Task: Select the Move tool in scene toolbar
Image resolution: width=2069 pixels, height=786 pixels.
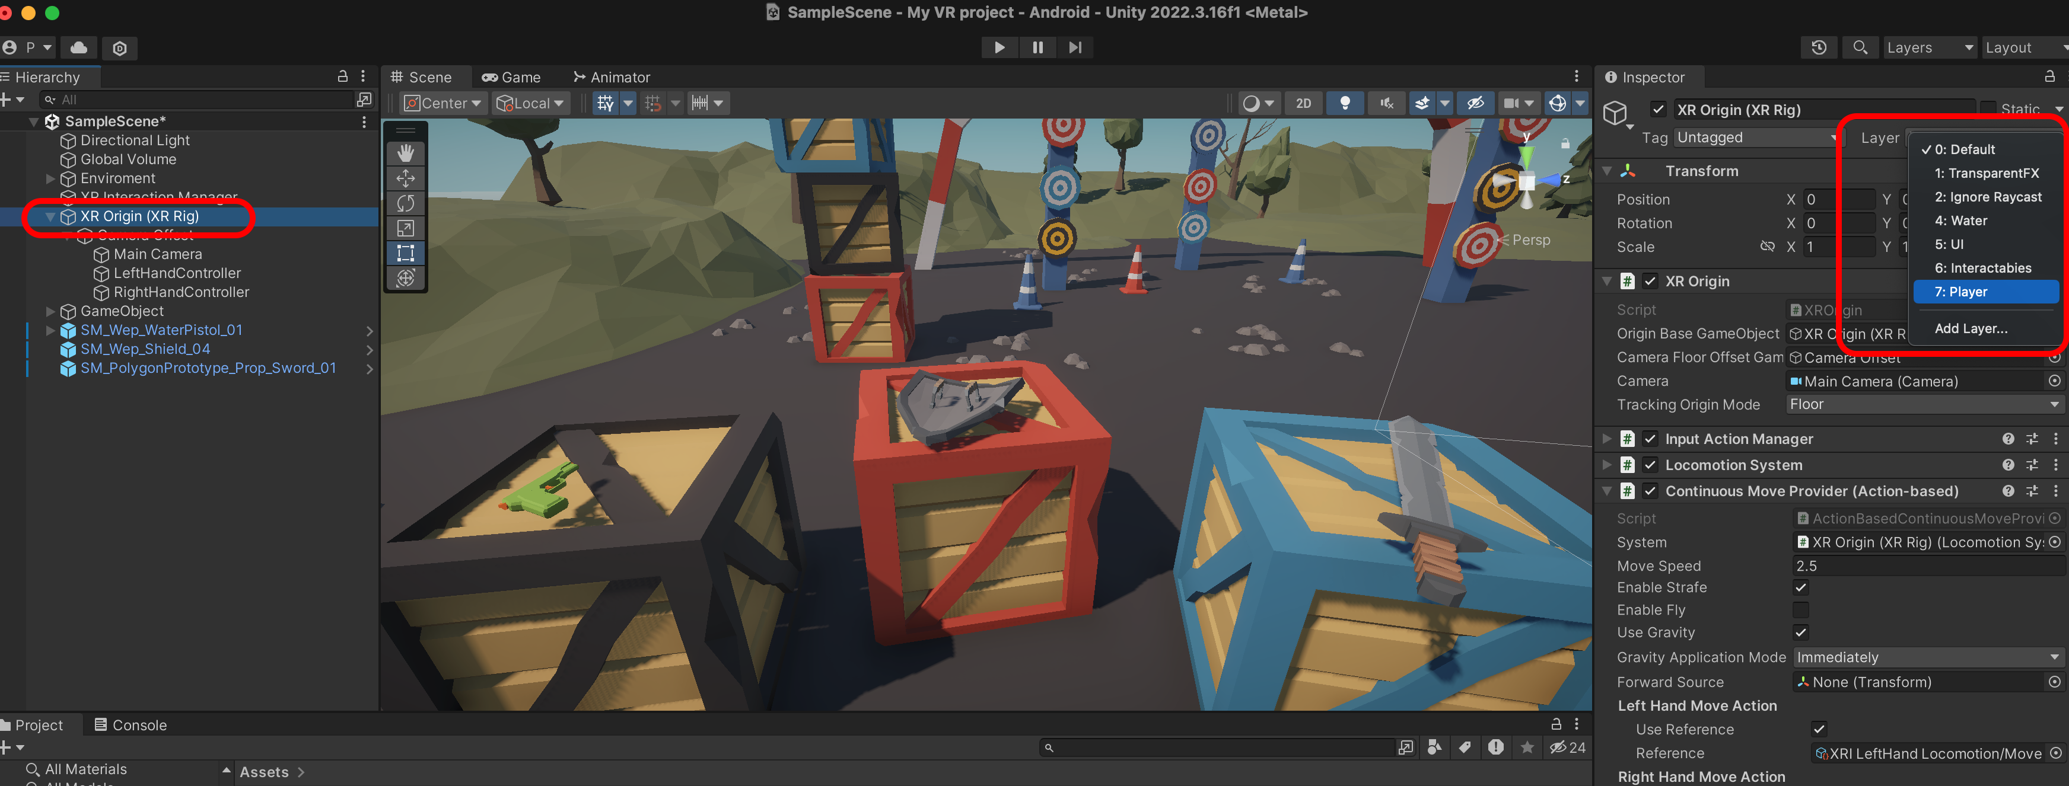Action: [x=406, y=178]
